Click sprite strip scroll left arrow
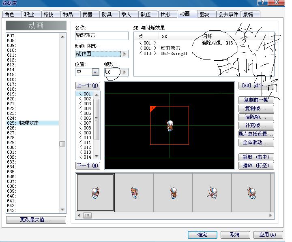 (x=79, y=215)
